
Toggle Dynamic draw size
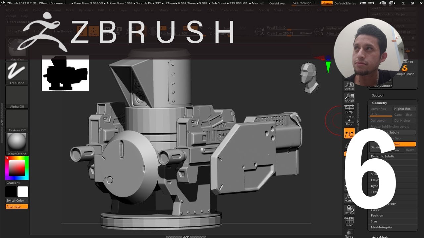pos(306,33)
